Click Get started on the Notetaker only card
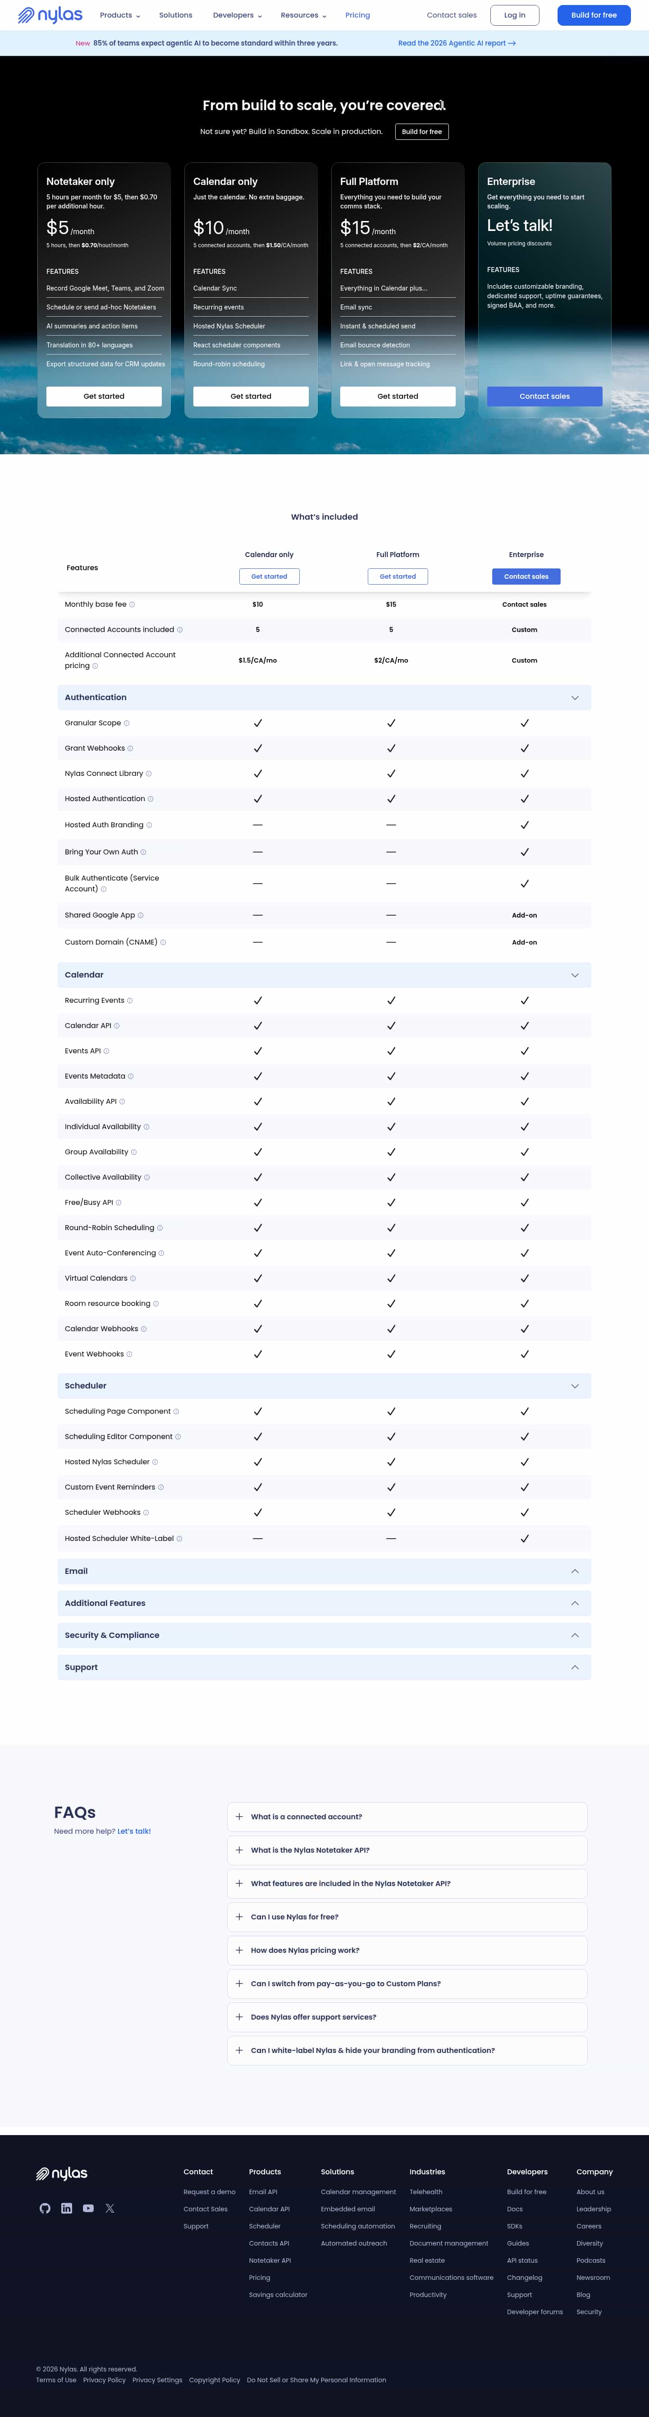Image resolution: width=649 pixels, height=2417 pixels. click(x=104, y=396)
